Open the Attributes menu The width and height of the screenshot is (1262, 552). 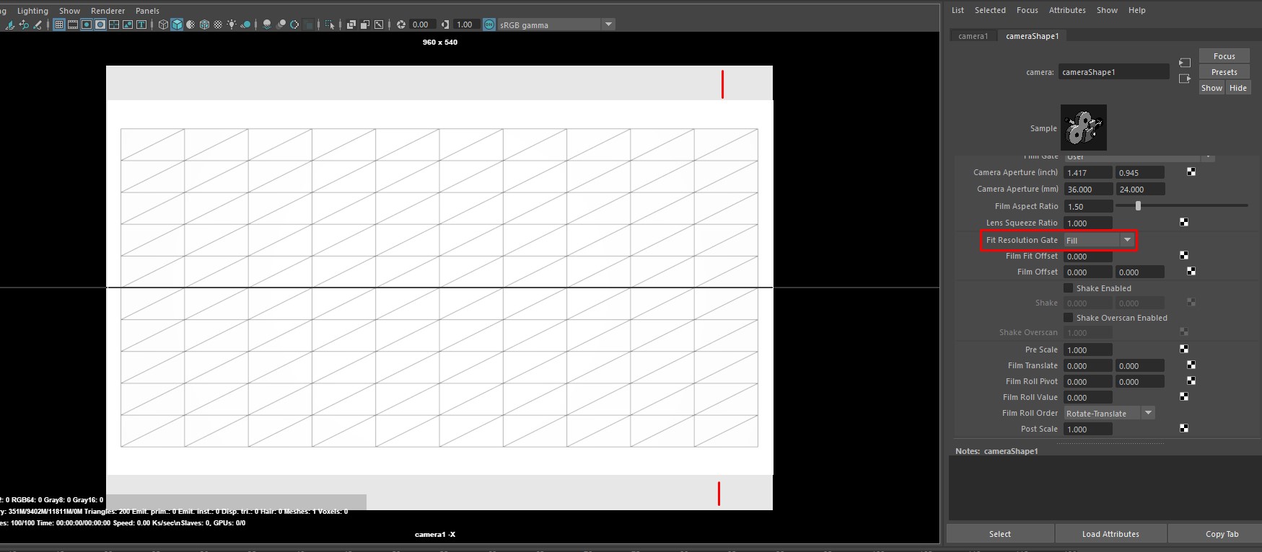click(1067, 10)
